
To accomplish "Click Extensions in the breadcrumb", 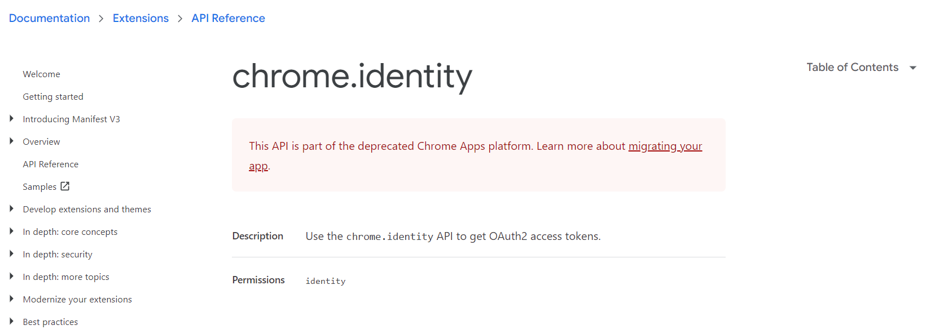I will [141, 18].
